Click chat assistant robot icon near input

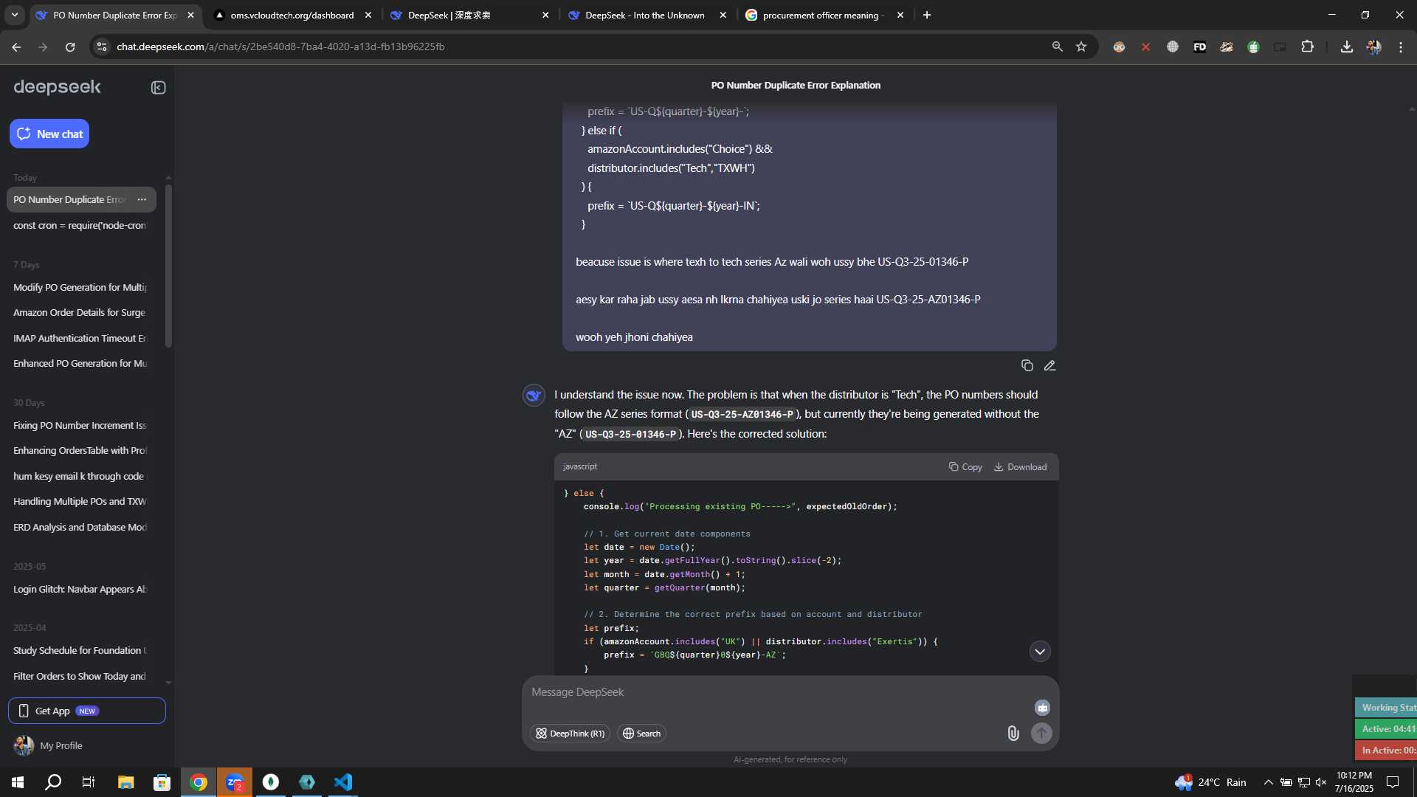tap(1042, 708)
